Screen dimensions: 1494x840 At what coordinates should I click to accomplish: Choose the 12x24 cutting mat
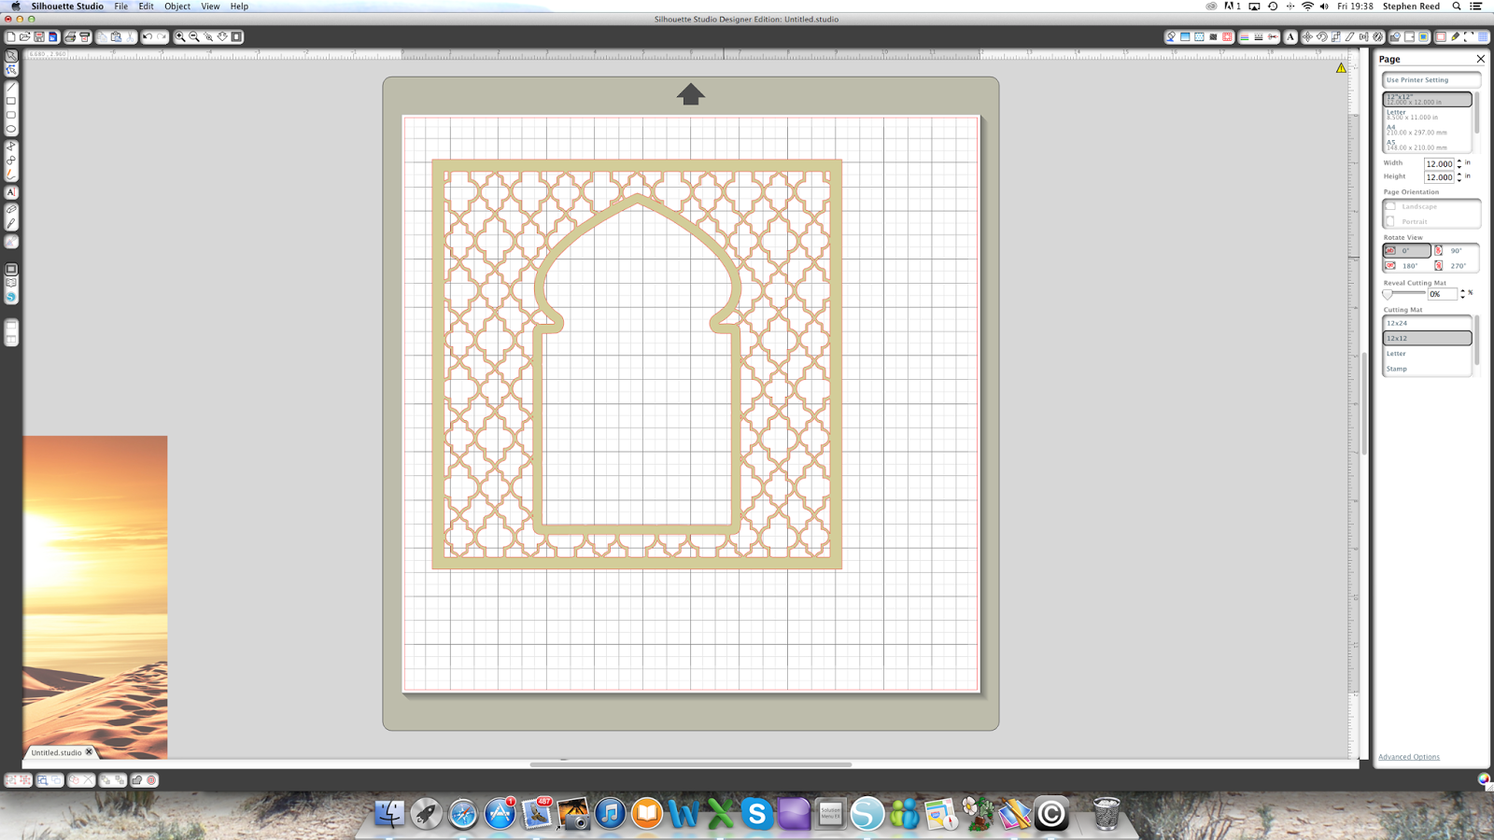(1427, 323)
